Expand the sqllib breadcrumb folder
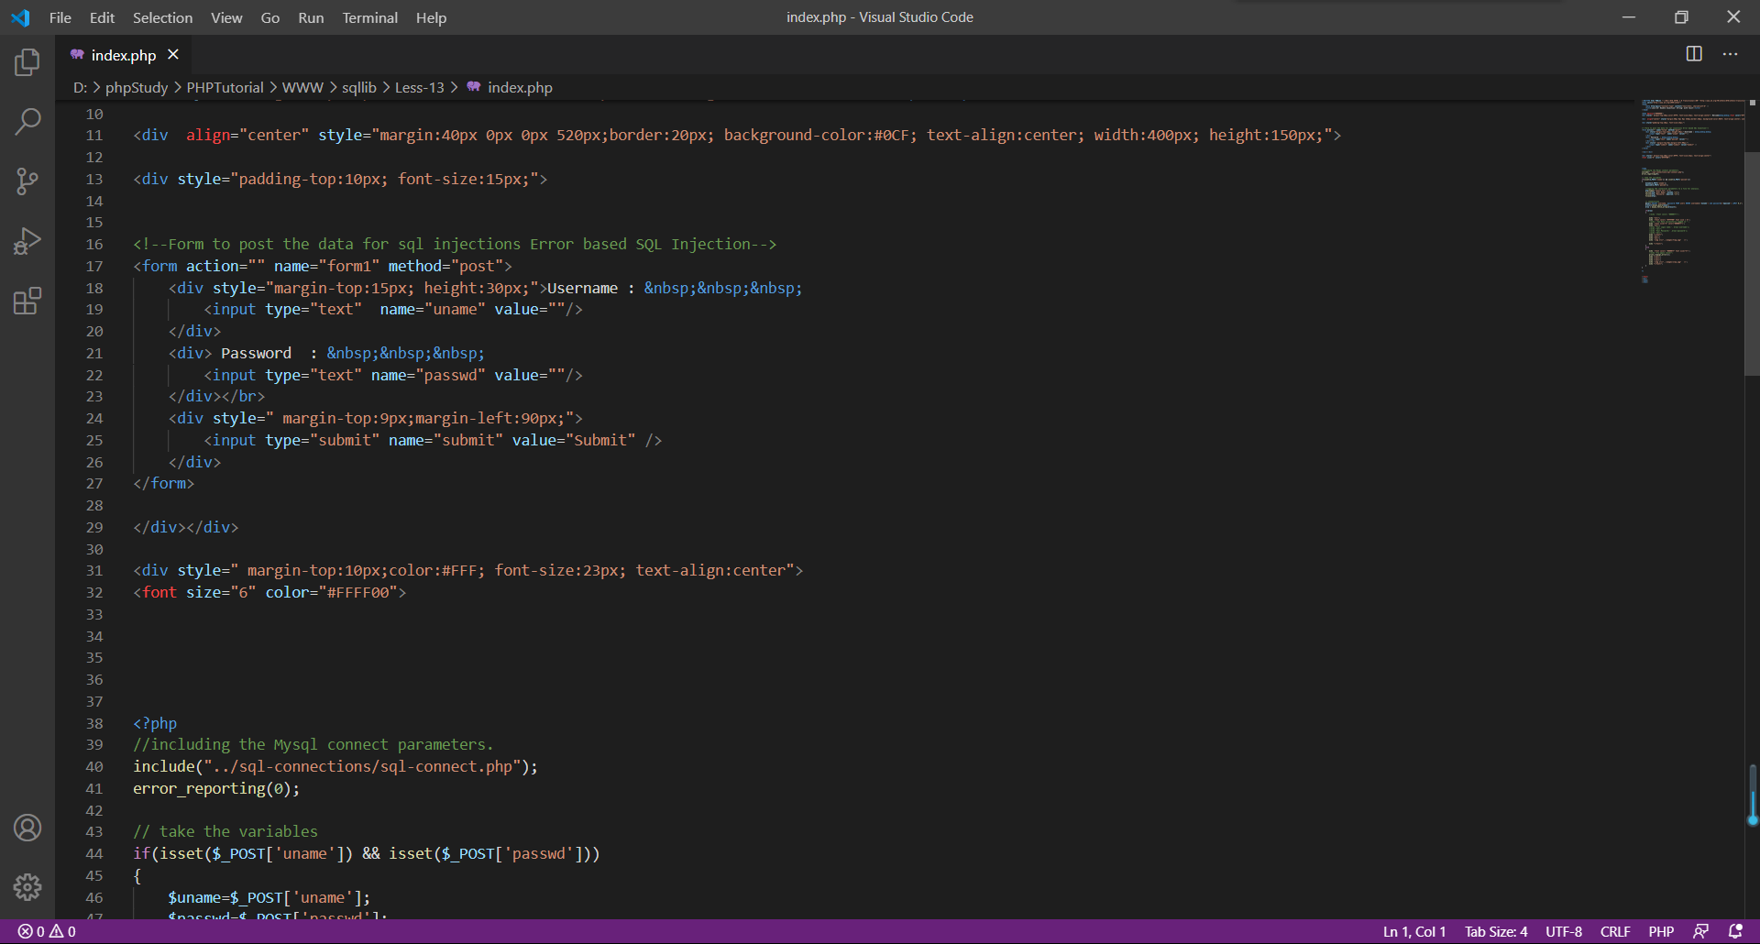Image resolution: width=1760 pixels, height=944 pixels. pos(358,87)
